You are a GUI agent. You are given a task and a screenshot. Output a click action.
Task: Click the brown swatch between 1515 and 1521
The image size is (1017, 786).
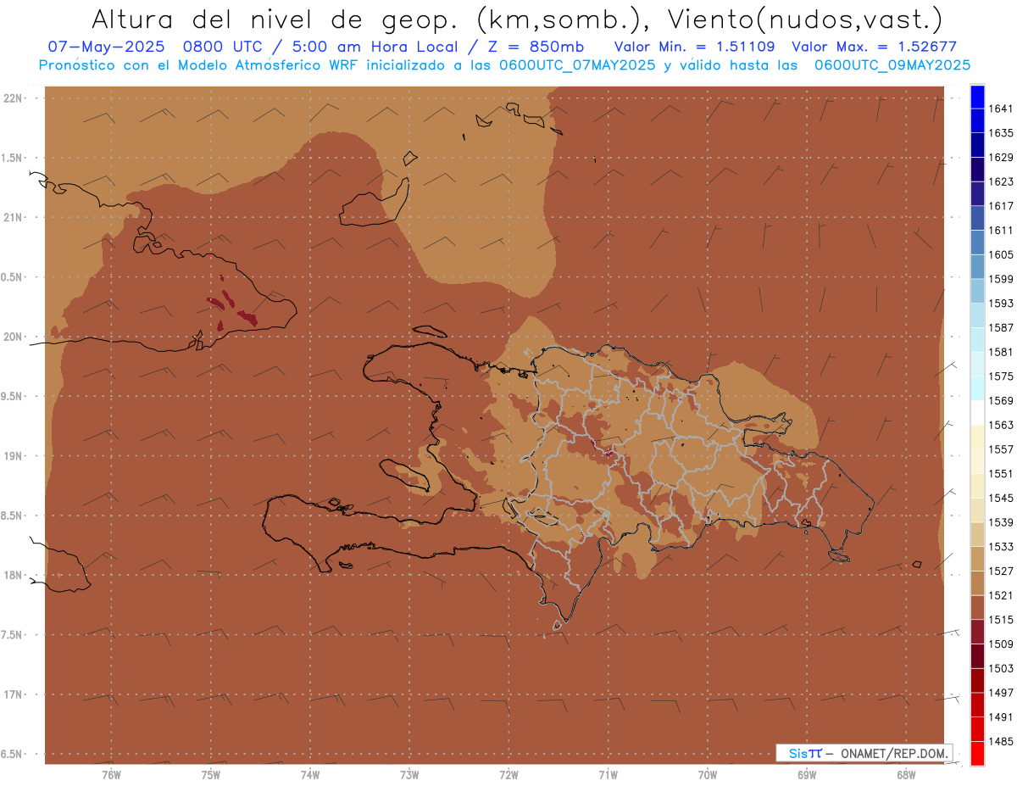[977, 607]
